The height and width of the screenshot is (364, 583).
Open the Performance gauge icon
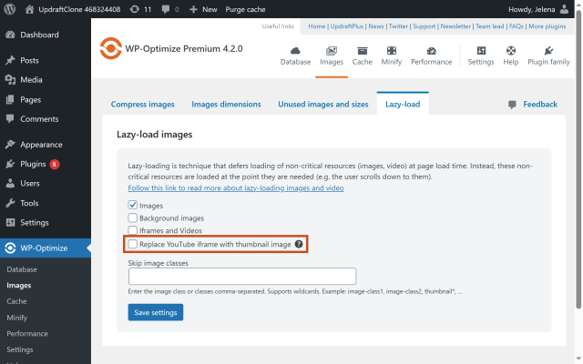(x=431, y=51)
